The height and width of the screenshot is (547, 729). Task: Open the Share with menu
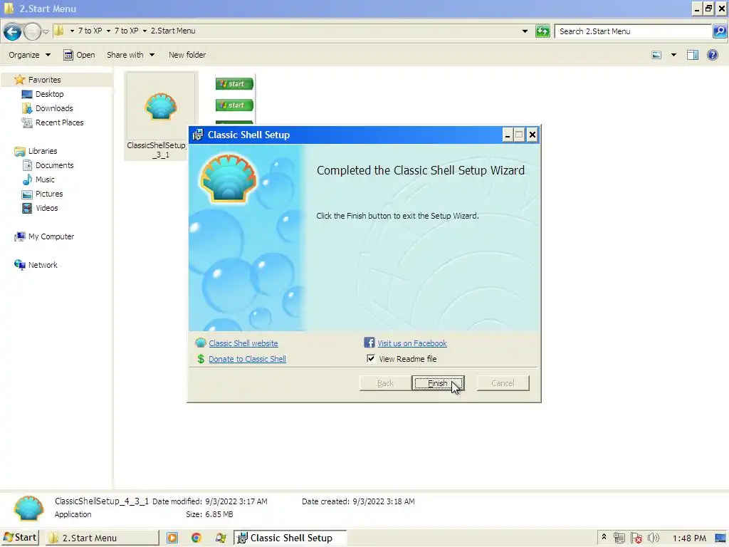130,55
